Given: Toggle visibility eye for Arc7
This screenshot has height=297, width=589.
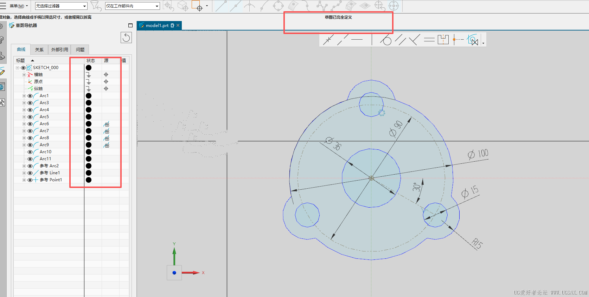Looking at the screenshot, I should point(30,131).
